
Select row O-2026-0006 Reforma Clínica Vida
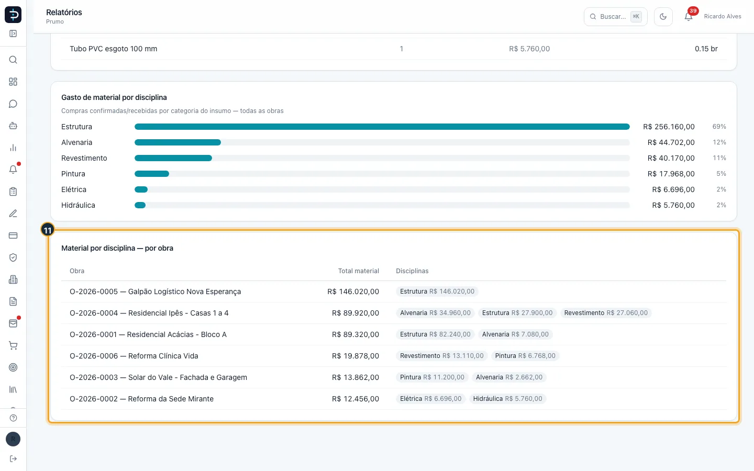tap(394, 356)
